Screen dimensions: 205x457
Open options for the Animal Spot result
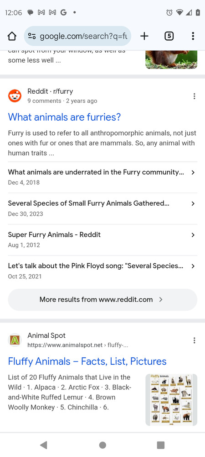tap(194, 340)
